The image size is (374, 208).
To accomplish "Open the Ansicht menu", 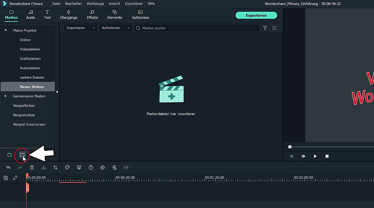I will (115, 3).
